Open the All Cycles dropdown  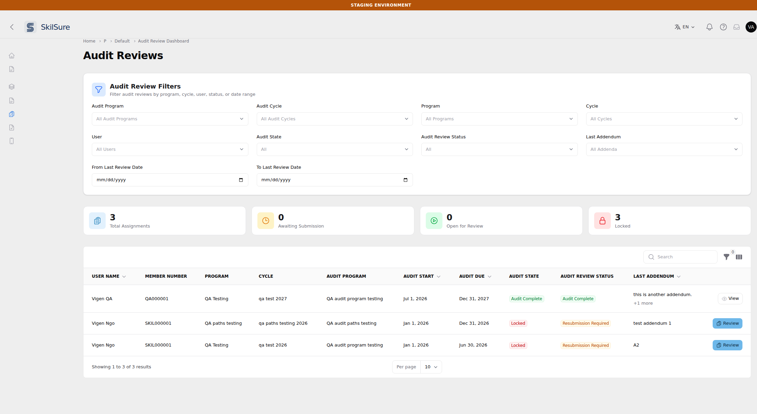pos(664,119)
